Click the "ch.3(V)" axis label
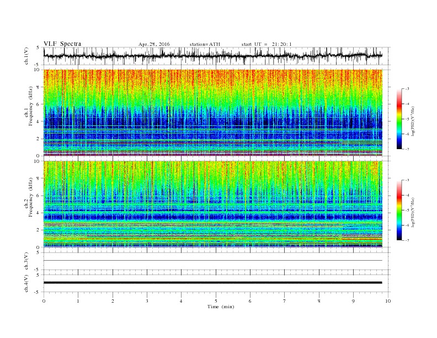 26,261
